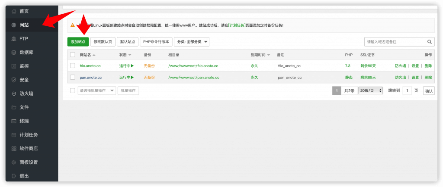Click 删除 action for pan.anote.cc
443x187 pixels.
tap(428, 77)
